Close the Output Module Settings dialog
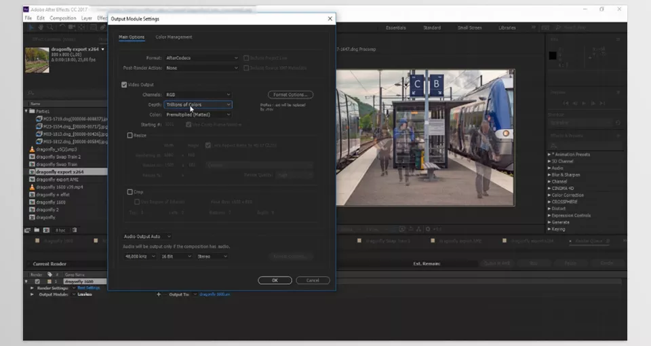 pyautogui.click(x=330, y=19)
